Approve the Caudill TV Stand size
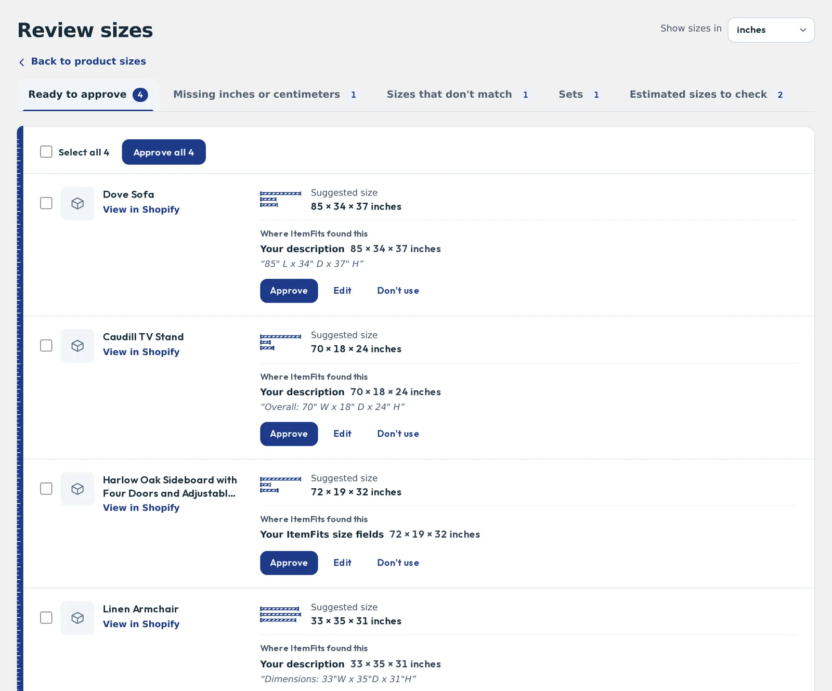Screen dimensions: 832x691 (x=289, y=434)
